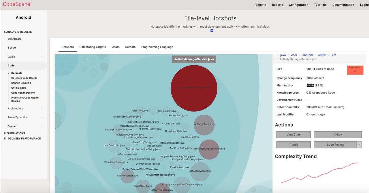Click the android breadcrumb link
Screen dimensions: 369x193
click(x=308, y=55)
